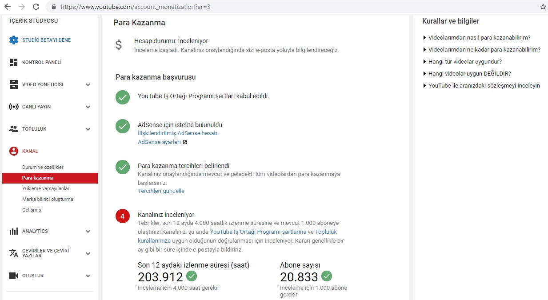Expand the Video Yöneticisi chevron
Viewport: 548px width, 300px height.
tap(88, 84)
